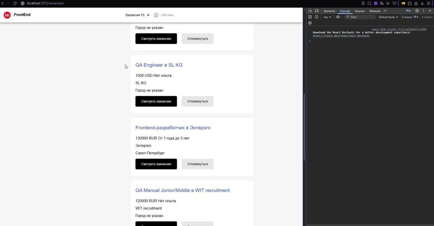Open the Sources tab
Screen dimensions: 434x226
360,11
